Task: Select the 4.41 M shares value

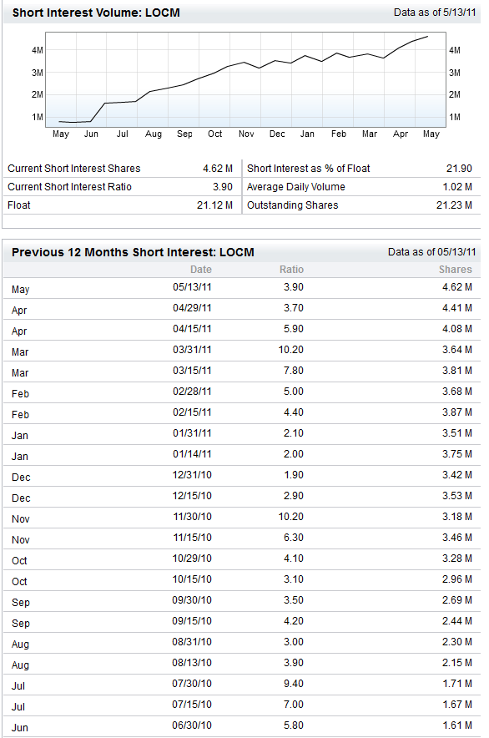Action: 457,308
